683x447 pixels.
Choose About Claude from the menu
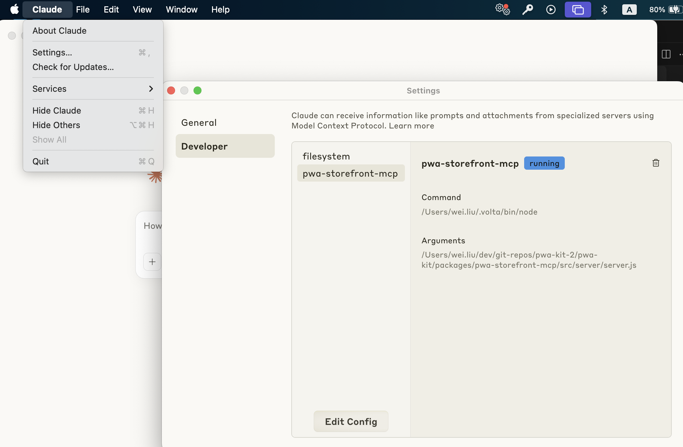pos(59,30)
